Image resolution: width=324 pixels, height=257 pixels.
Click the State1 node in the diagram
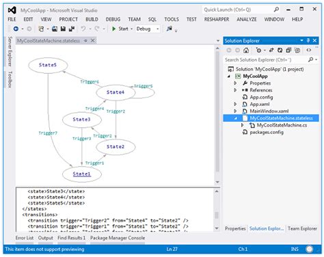[x=82, y=174]
